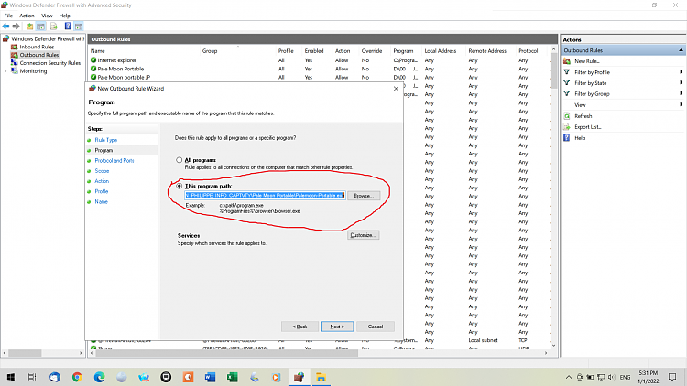
Task: Click the Back button in the wizard
Action: [300, 327]
